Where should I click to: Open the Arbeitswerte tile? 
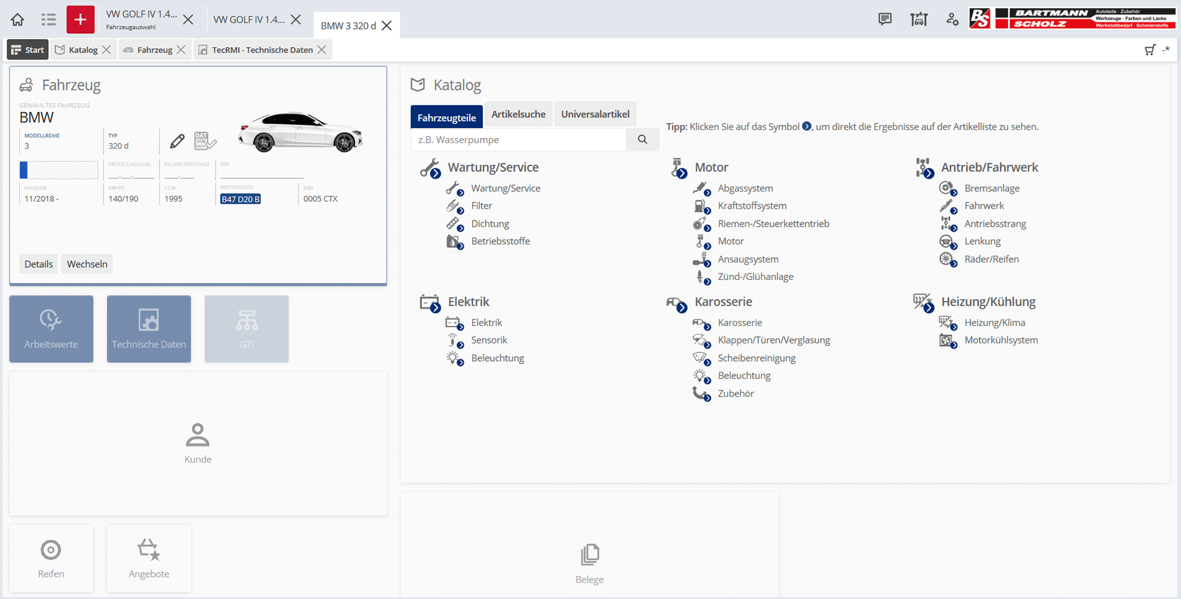[x=51, y=329]
